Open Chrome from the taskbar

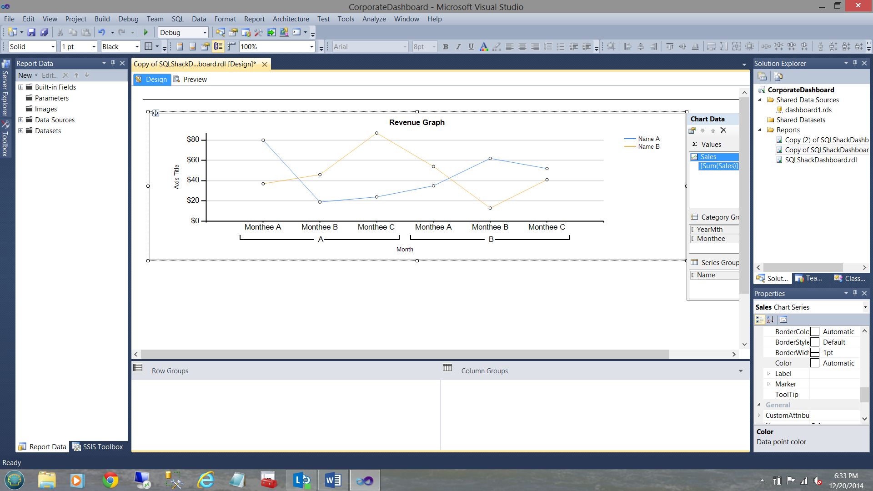click(110, 480)
